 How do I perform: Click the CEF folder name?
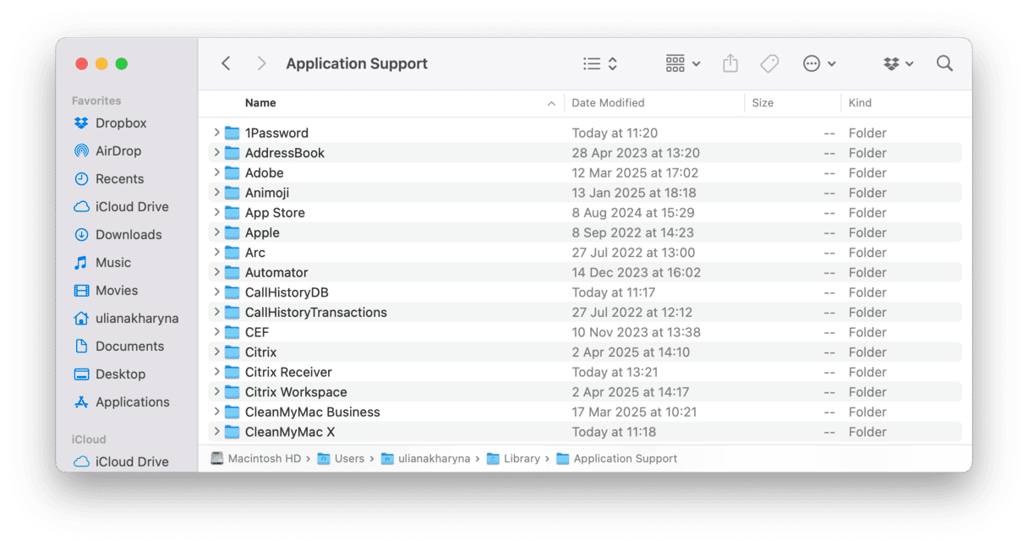point(257,332)
